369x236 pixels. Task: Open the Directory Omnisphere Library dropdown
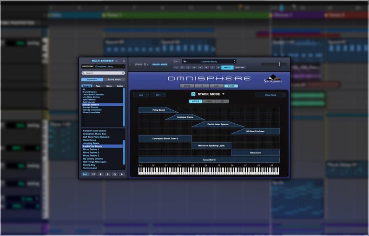point(103,66)
